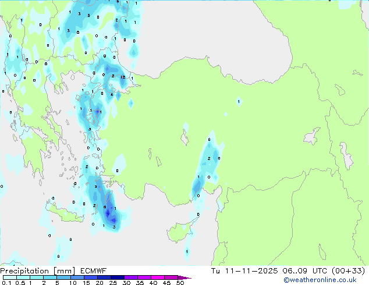Select the 35–40 mm legend swatch

click(x=144, y=277)
